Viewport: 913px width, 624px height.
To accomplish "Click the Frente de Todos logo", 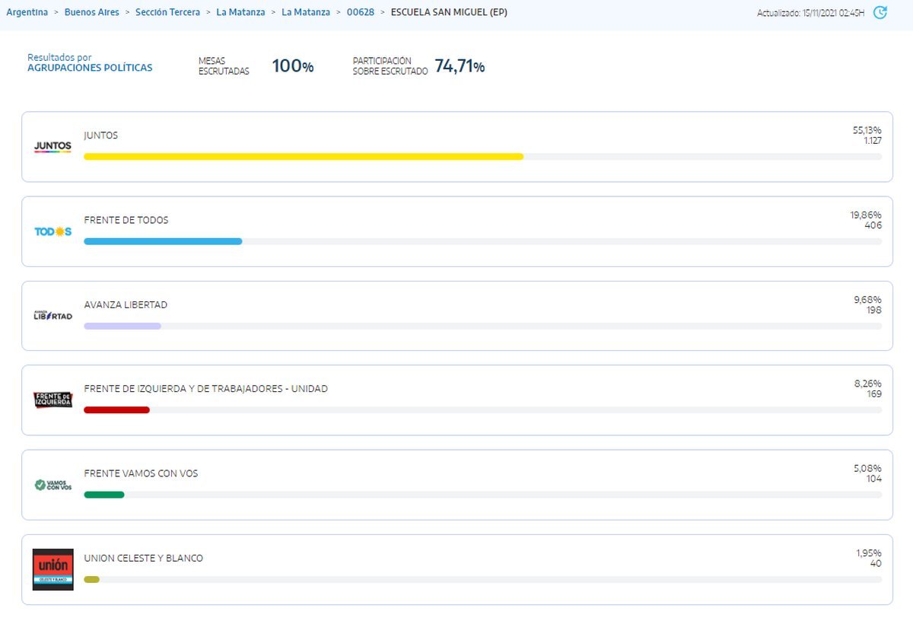I will [x=52, y=231].
